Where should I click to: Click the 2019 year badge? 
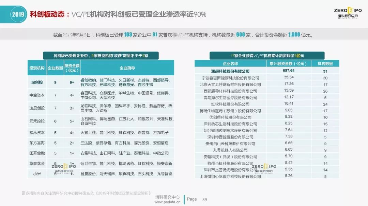click(x=17, y=14)
